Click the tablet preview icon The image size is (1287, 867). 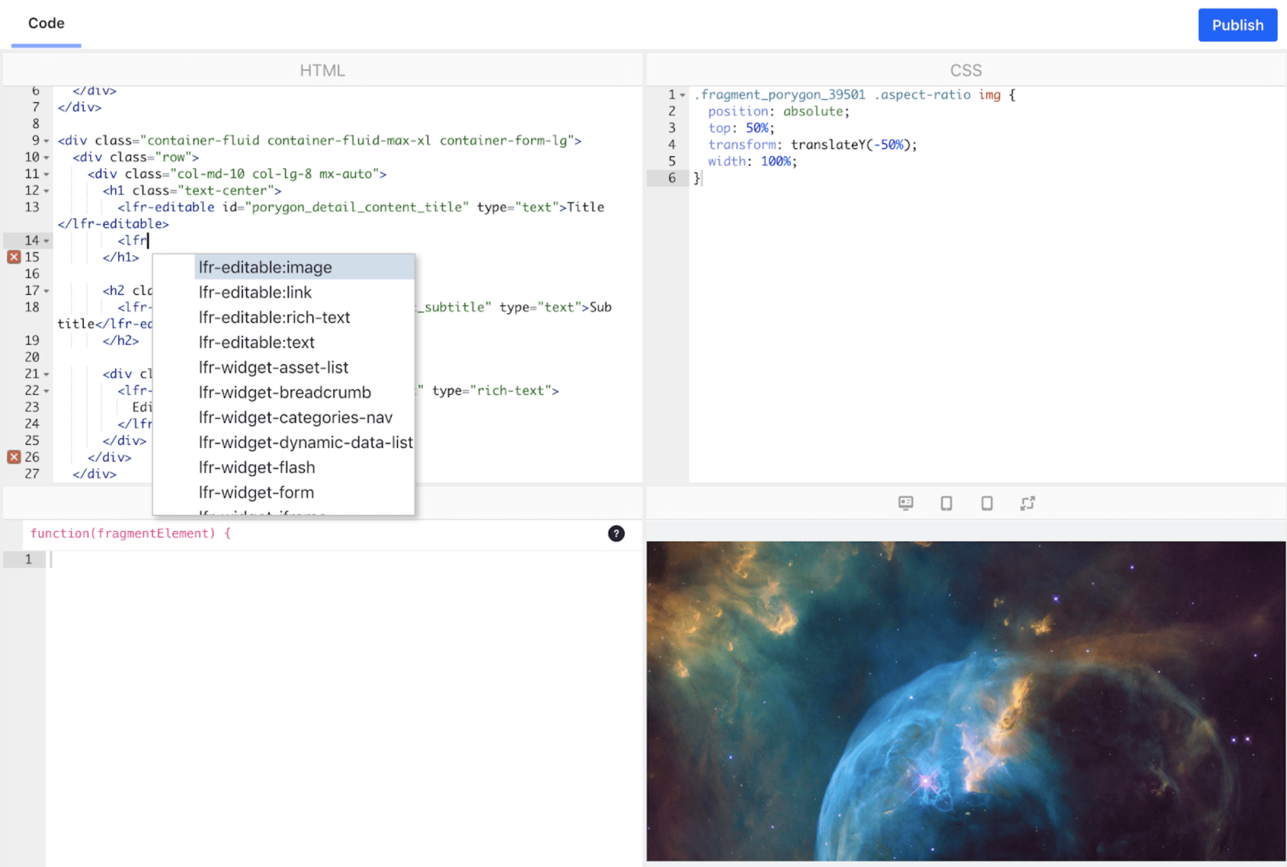point(947,503)
